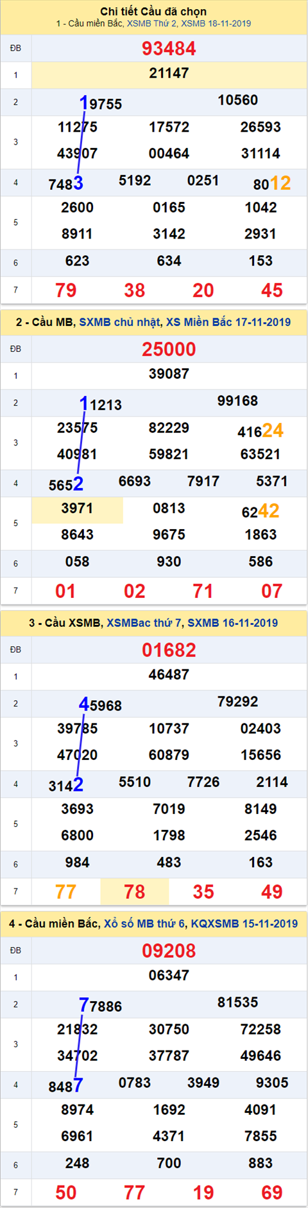Click the number 10560
This screenshot has width=308, height=1208.
(x=237, y=100)
